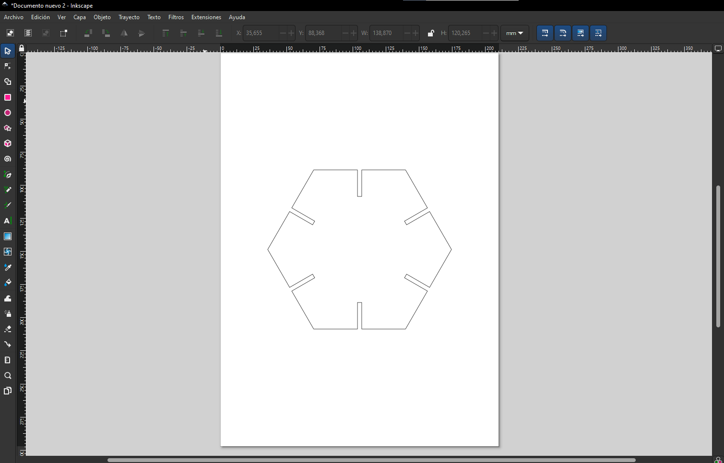This screenshot has width=724, height=463.
Task: Select the Pen Bezier tool
Action: point(8,175)
